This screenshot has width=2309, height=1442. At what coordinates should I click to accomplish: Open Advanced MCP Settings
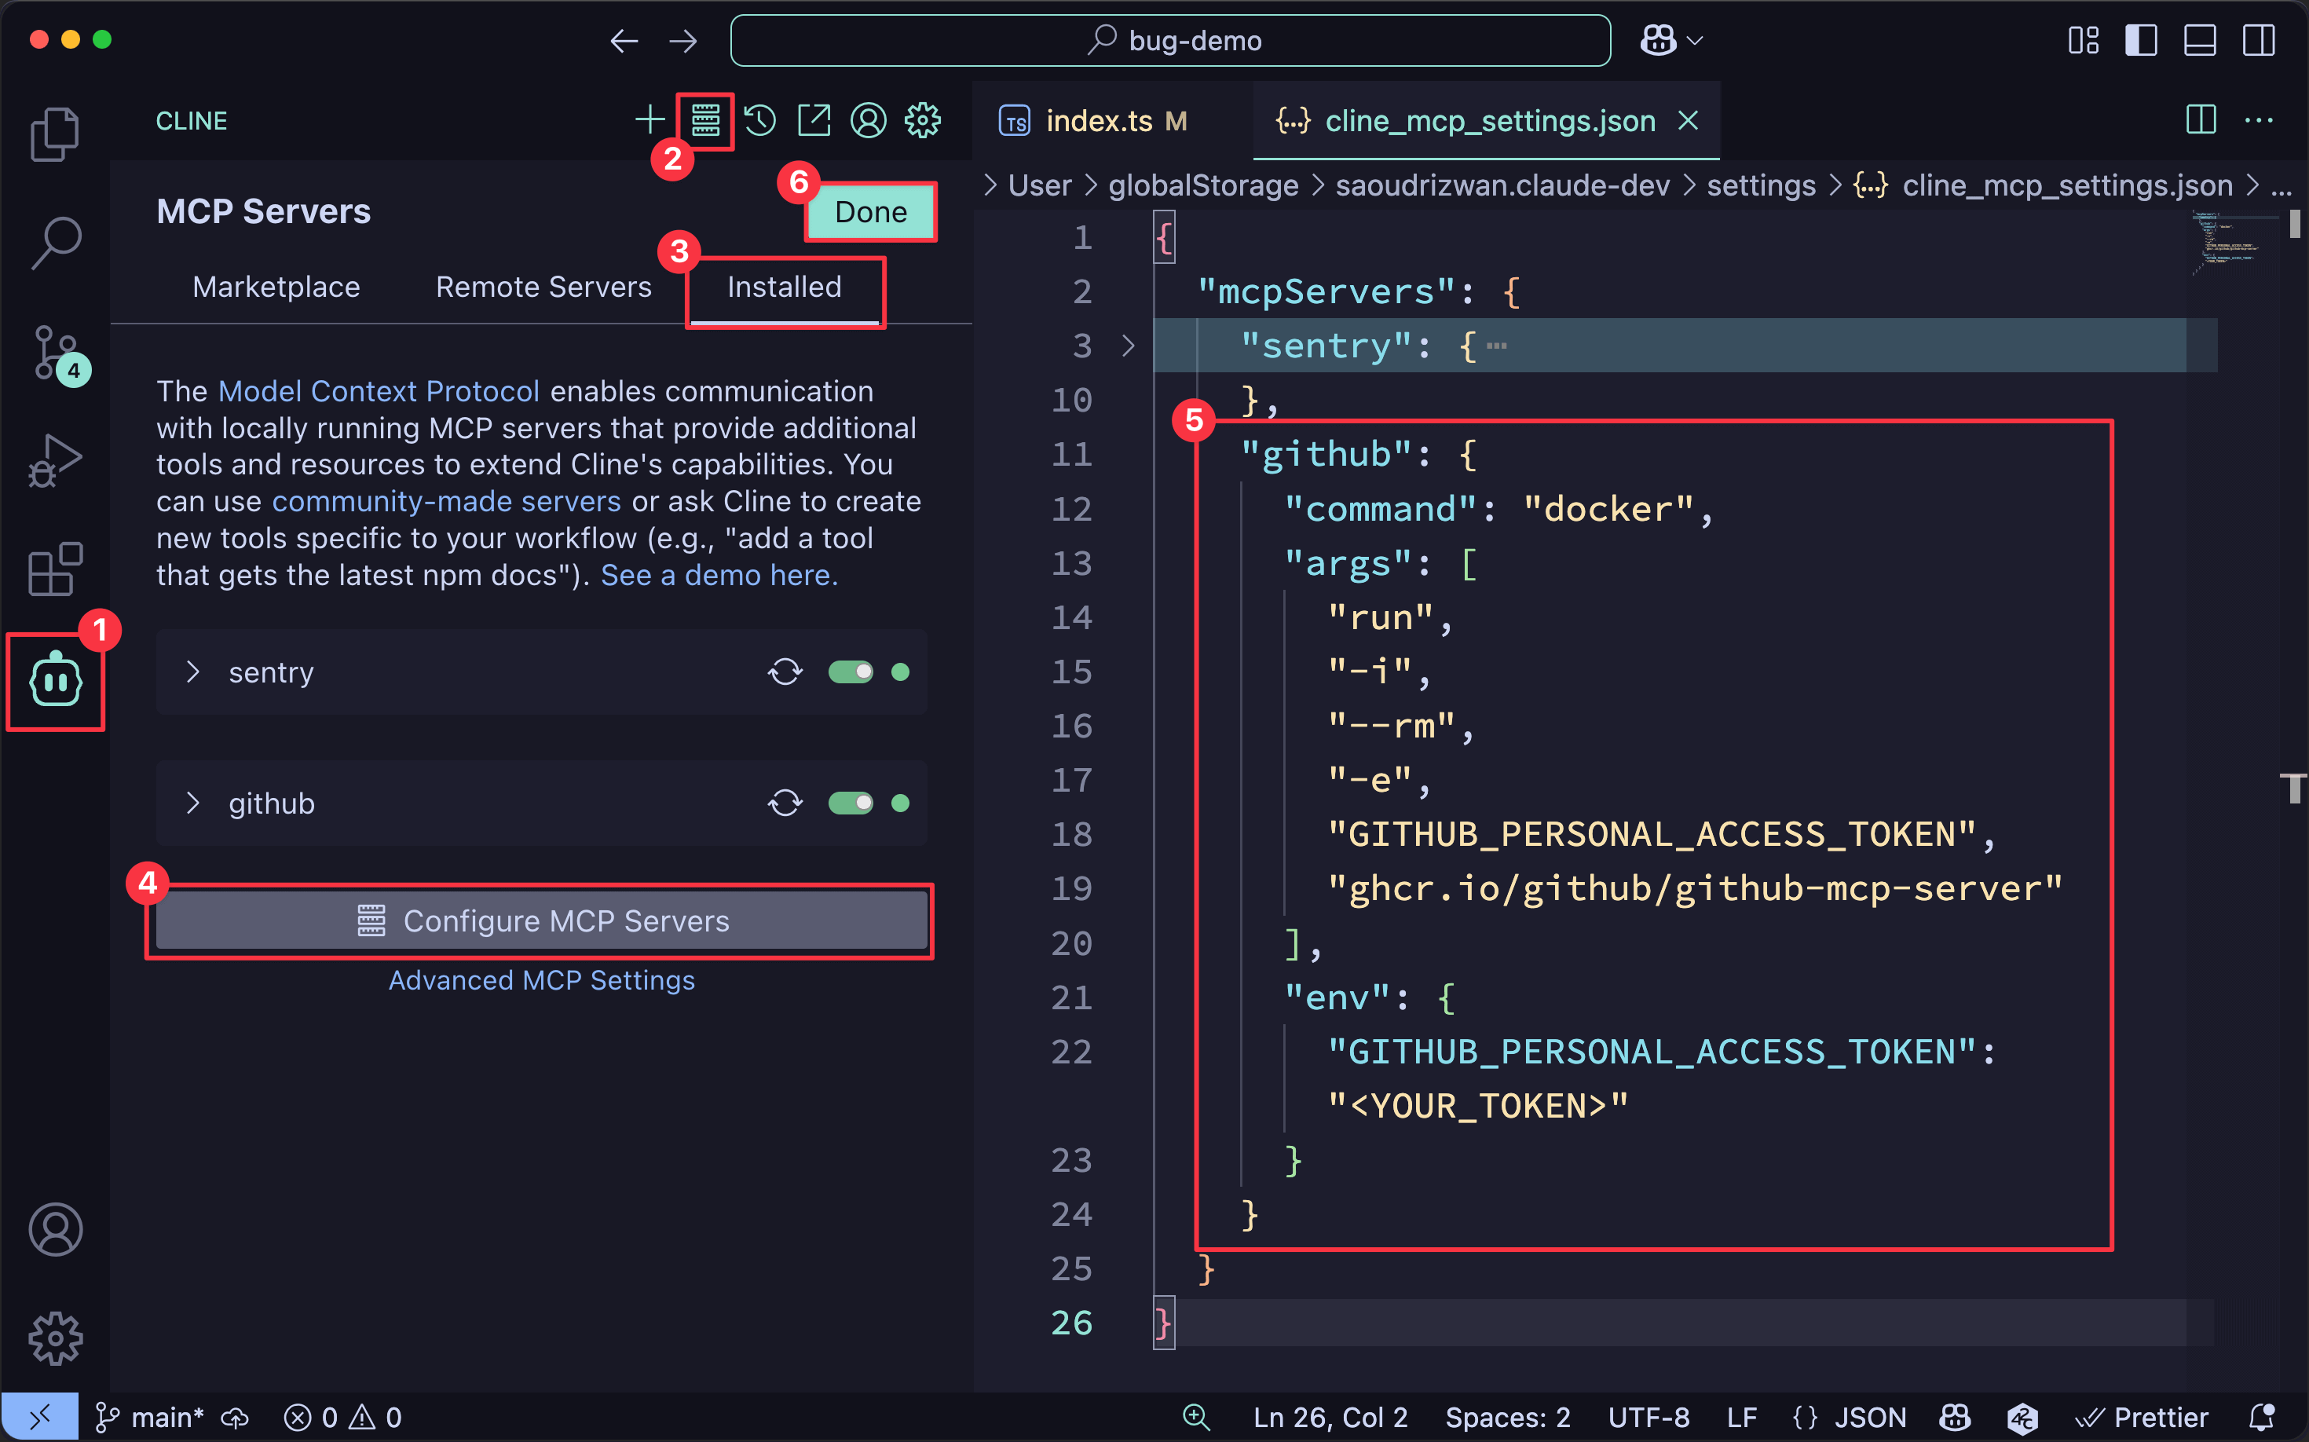click(541, 979)
